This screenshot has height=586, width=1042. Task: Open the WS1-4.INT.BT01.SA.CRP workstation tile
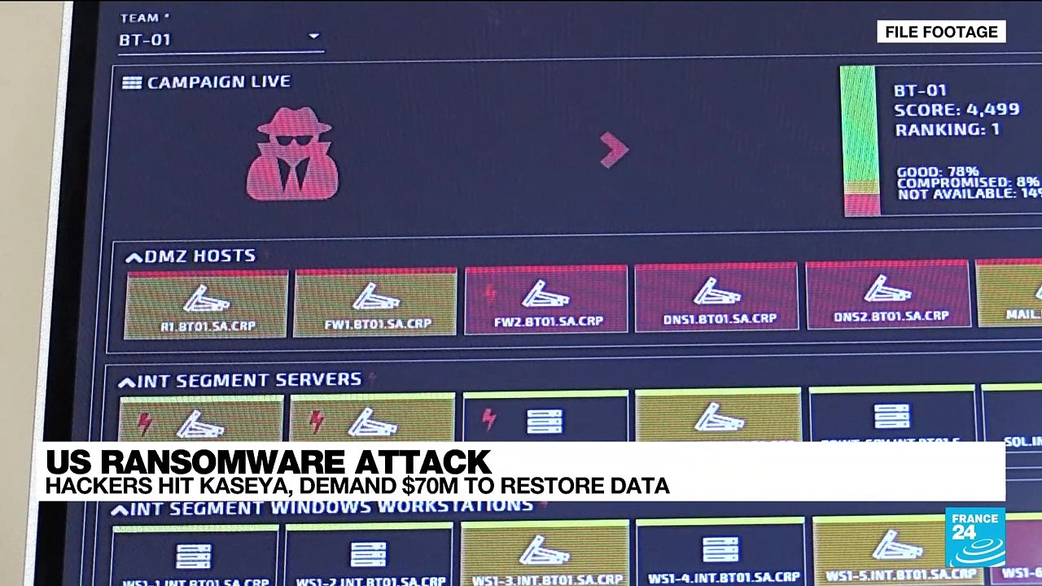pyautogui.click(x=721, y=553)
